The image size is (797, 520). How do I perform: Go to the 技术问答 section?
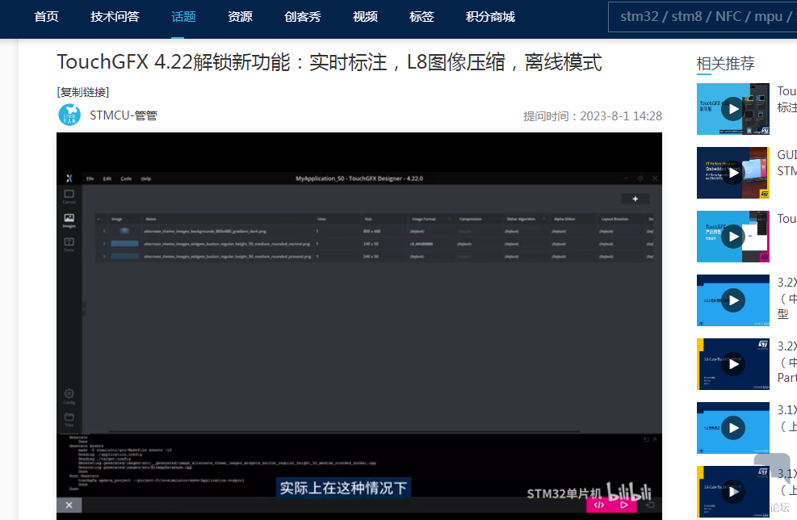click(x=115, y=17)
